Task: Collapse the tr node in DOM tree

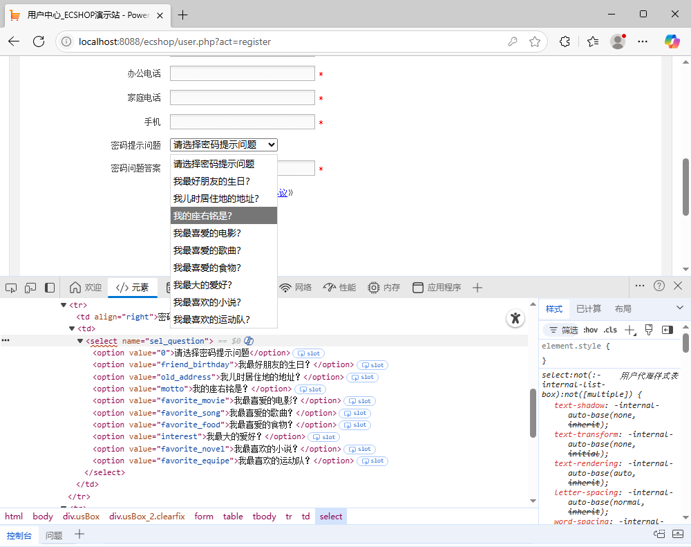Action: coord(64,305)
